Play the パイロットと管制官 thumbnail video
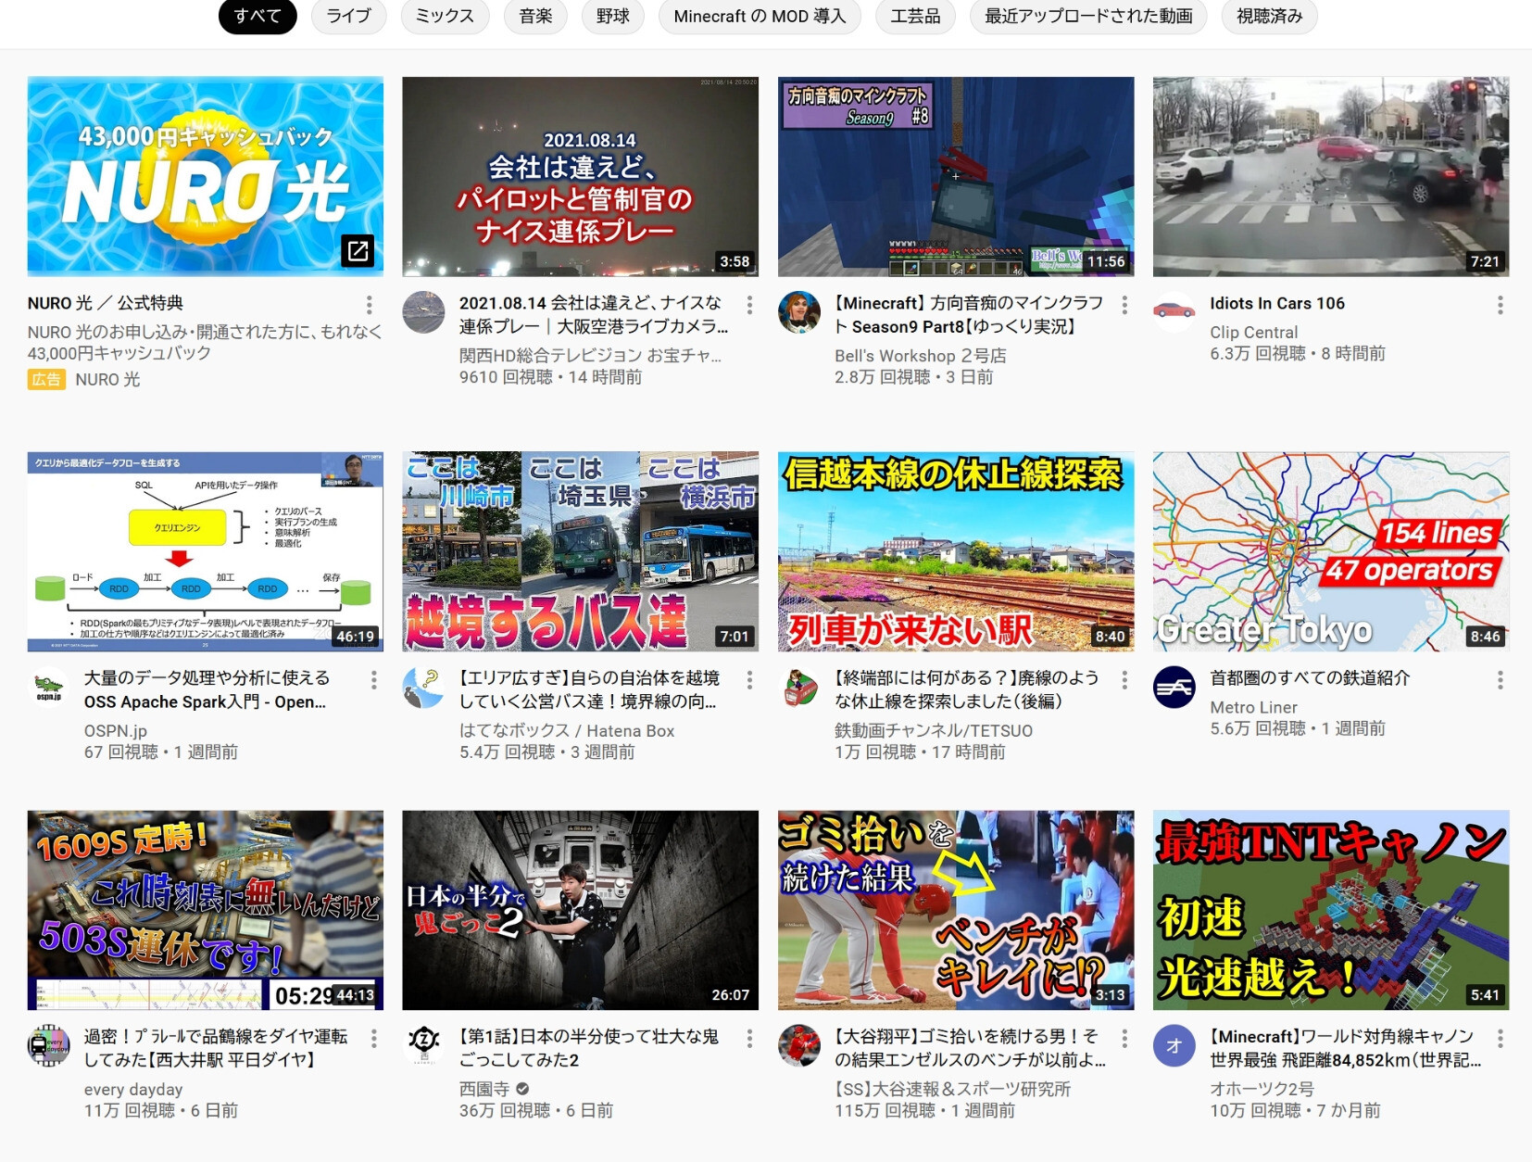This screenshot has height=1162, width=1532. tap(580, 176)
